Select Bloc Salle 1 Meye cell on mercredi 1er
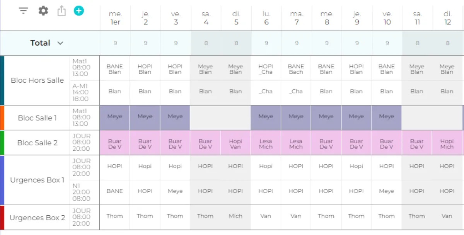 pos(115,117)
